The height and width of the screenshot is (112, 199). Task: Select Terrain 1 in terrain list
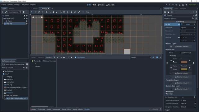pos(38,66)
